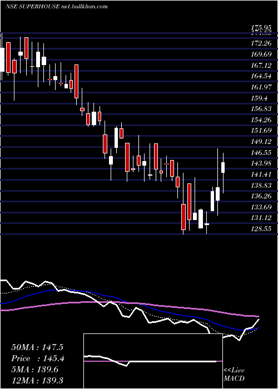The width and height of the screenshot is (278, 389).
Task: Click the 50MA : 147.5 readout
Action: tap(37, 347)
